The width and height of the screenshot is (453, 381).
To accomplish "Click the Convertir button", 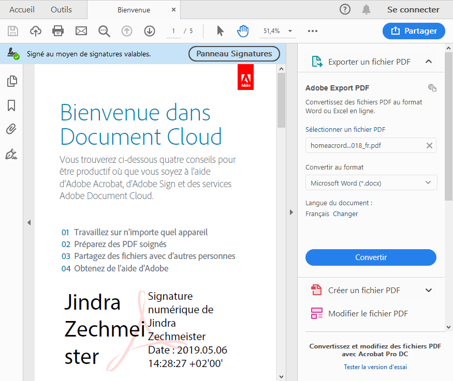I will [371, 257].
